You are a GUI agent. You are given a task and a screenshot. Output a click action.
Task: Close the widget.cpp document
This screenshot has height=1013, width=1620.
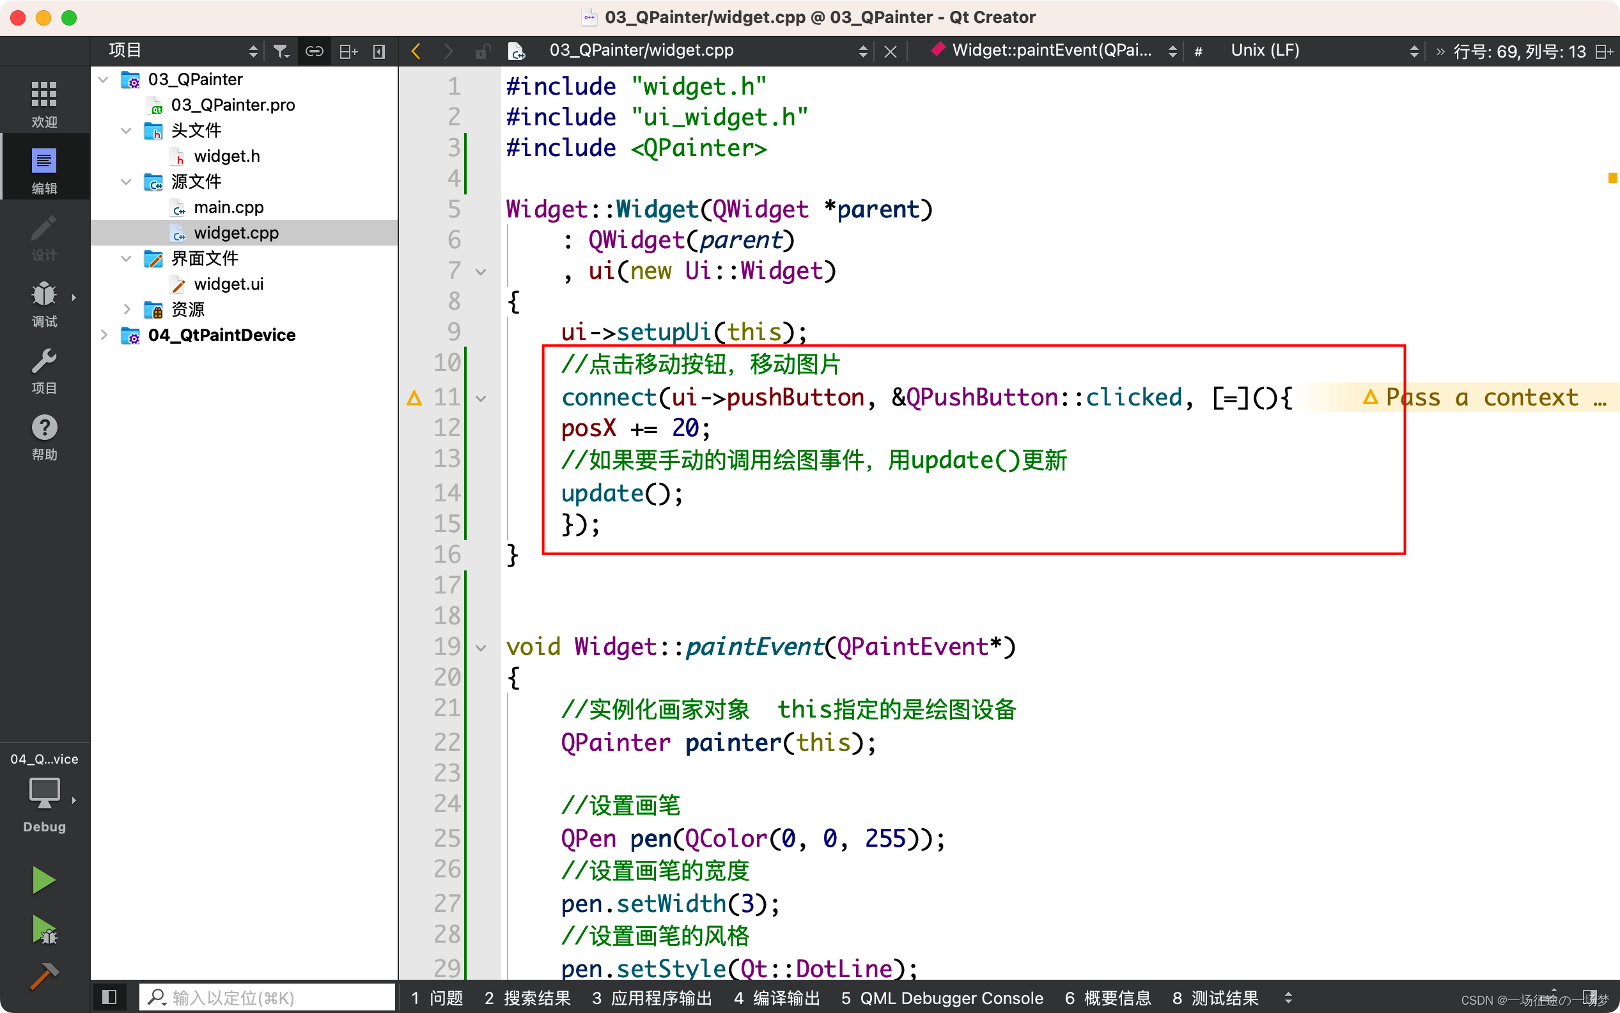(890, 51)
